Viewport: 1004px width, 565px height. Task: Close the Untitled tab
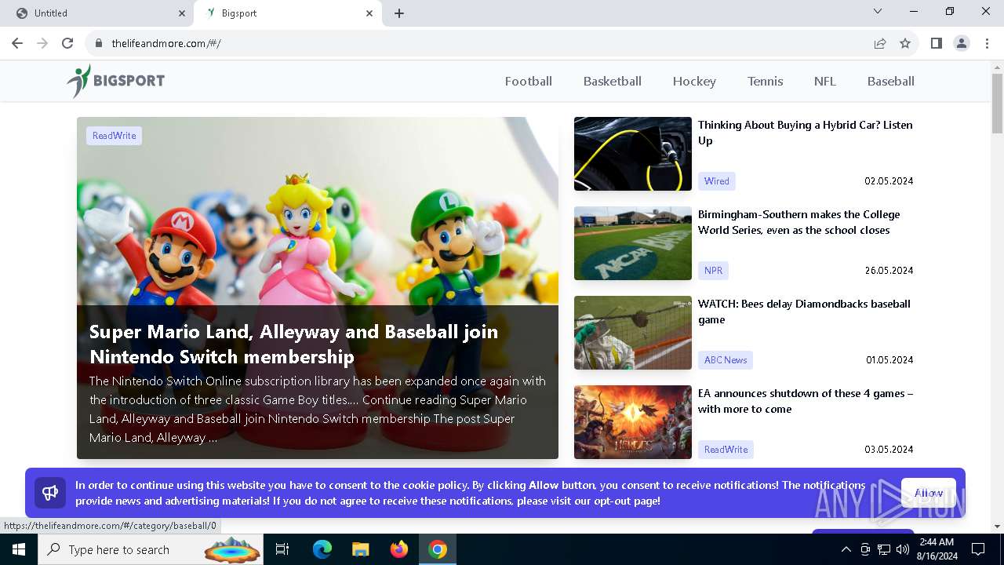(182, 13)
